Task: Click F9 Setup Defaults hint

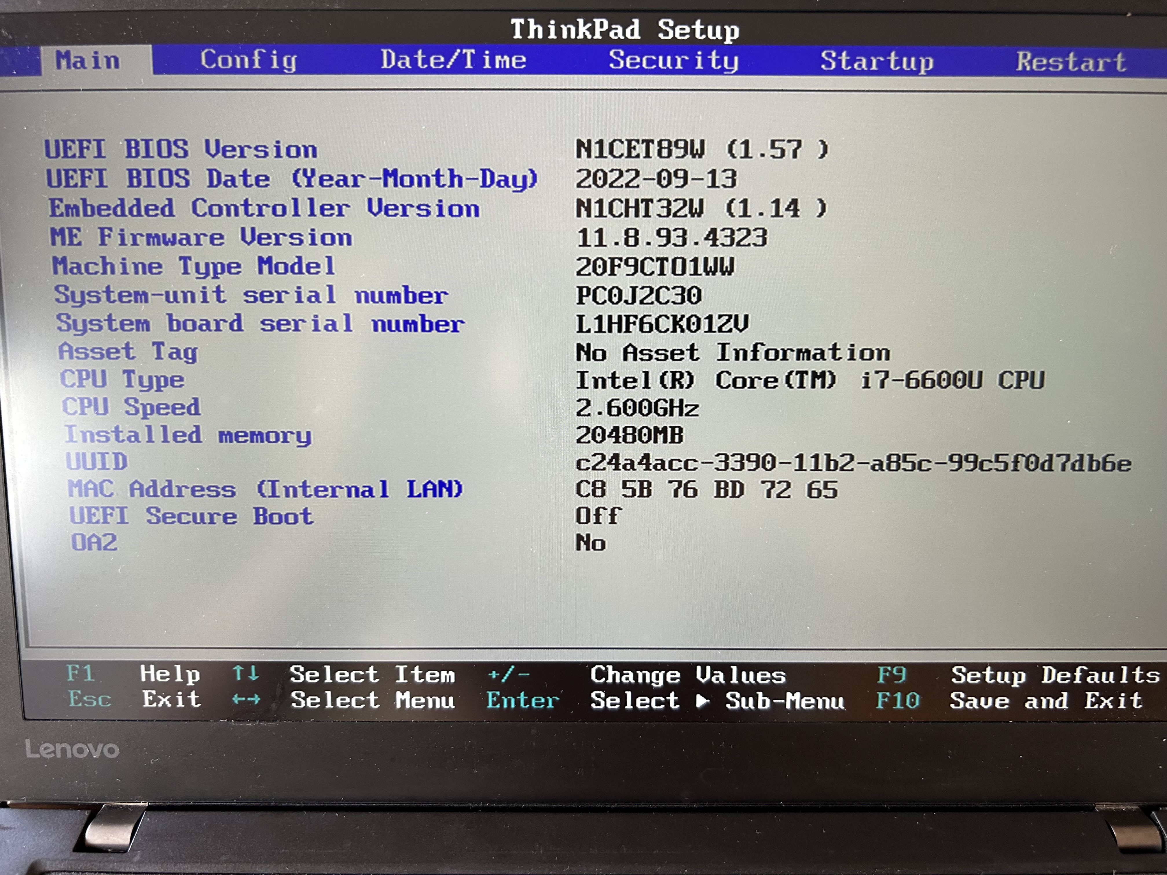Action: click(892, 674)
